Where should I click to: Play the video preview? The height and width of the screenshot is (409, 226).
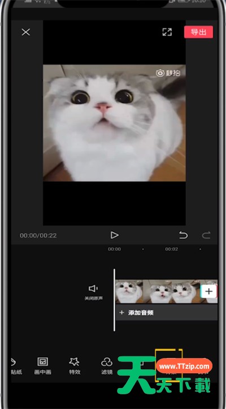click(x=114, y=235)
